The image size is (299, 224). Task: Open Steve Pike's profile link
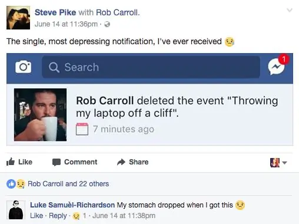coord(55,12)
